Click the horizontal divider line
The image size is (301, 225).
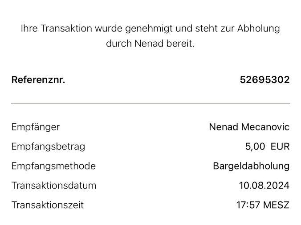[x=150, y=103]
